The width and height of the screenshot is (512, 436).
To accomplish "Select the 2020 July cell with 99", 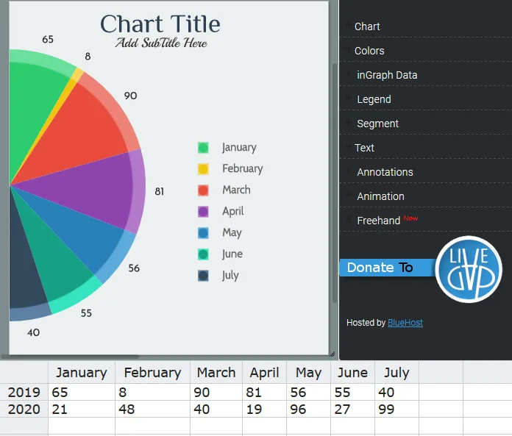I will [x=397, y=410].
